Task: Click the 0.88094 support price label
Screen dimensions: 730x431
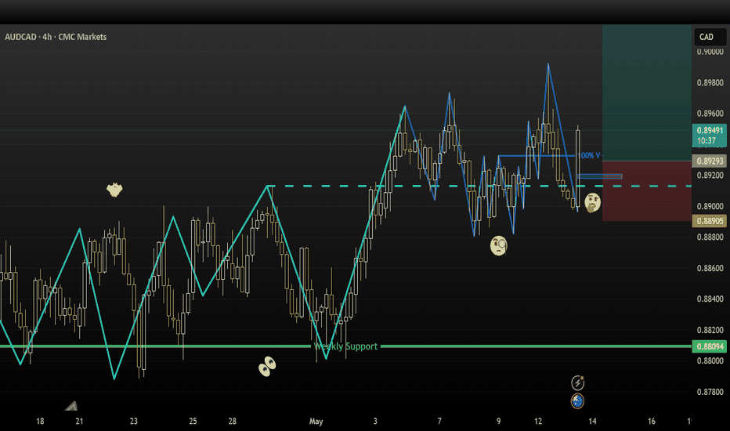Action: (710, 346)
